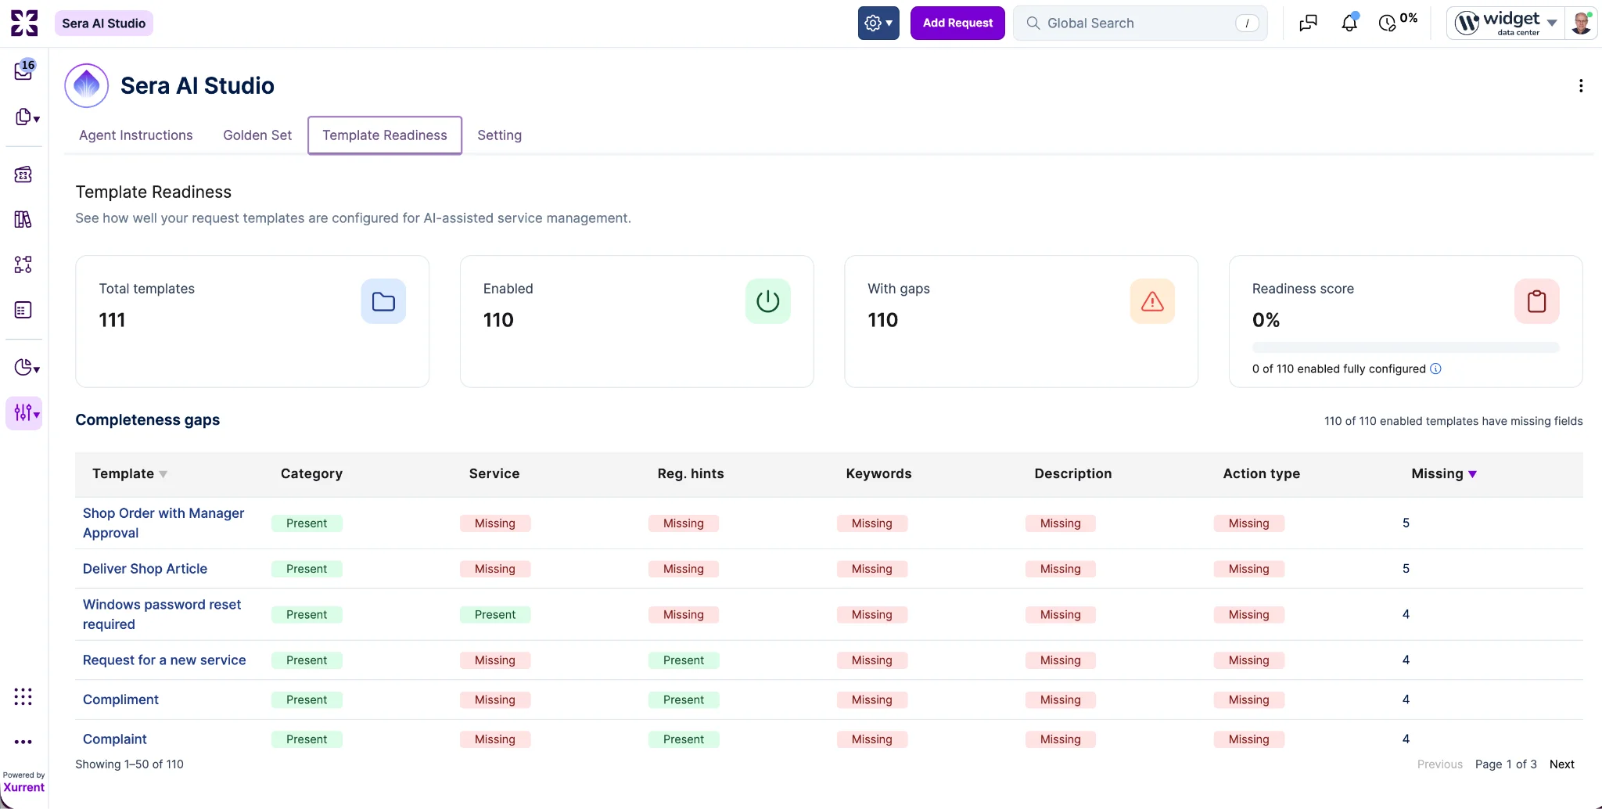Viewport: 1602px width, 809px height.
Task: Click the Xurrent logo in top-left corner
Action: (x=24, y=23)
